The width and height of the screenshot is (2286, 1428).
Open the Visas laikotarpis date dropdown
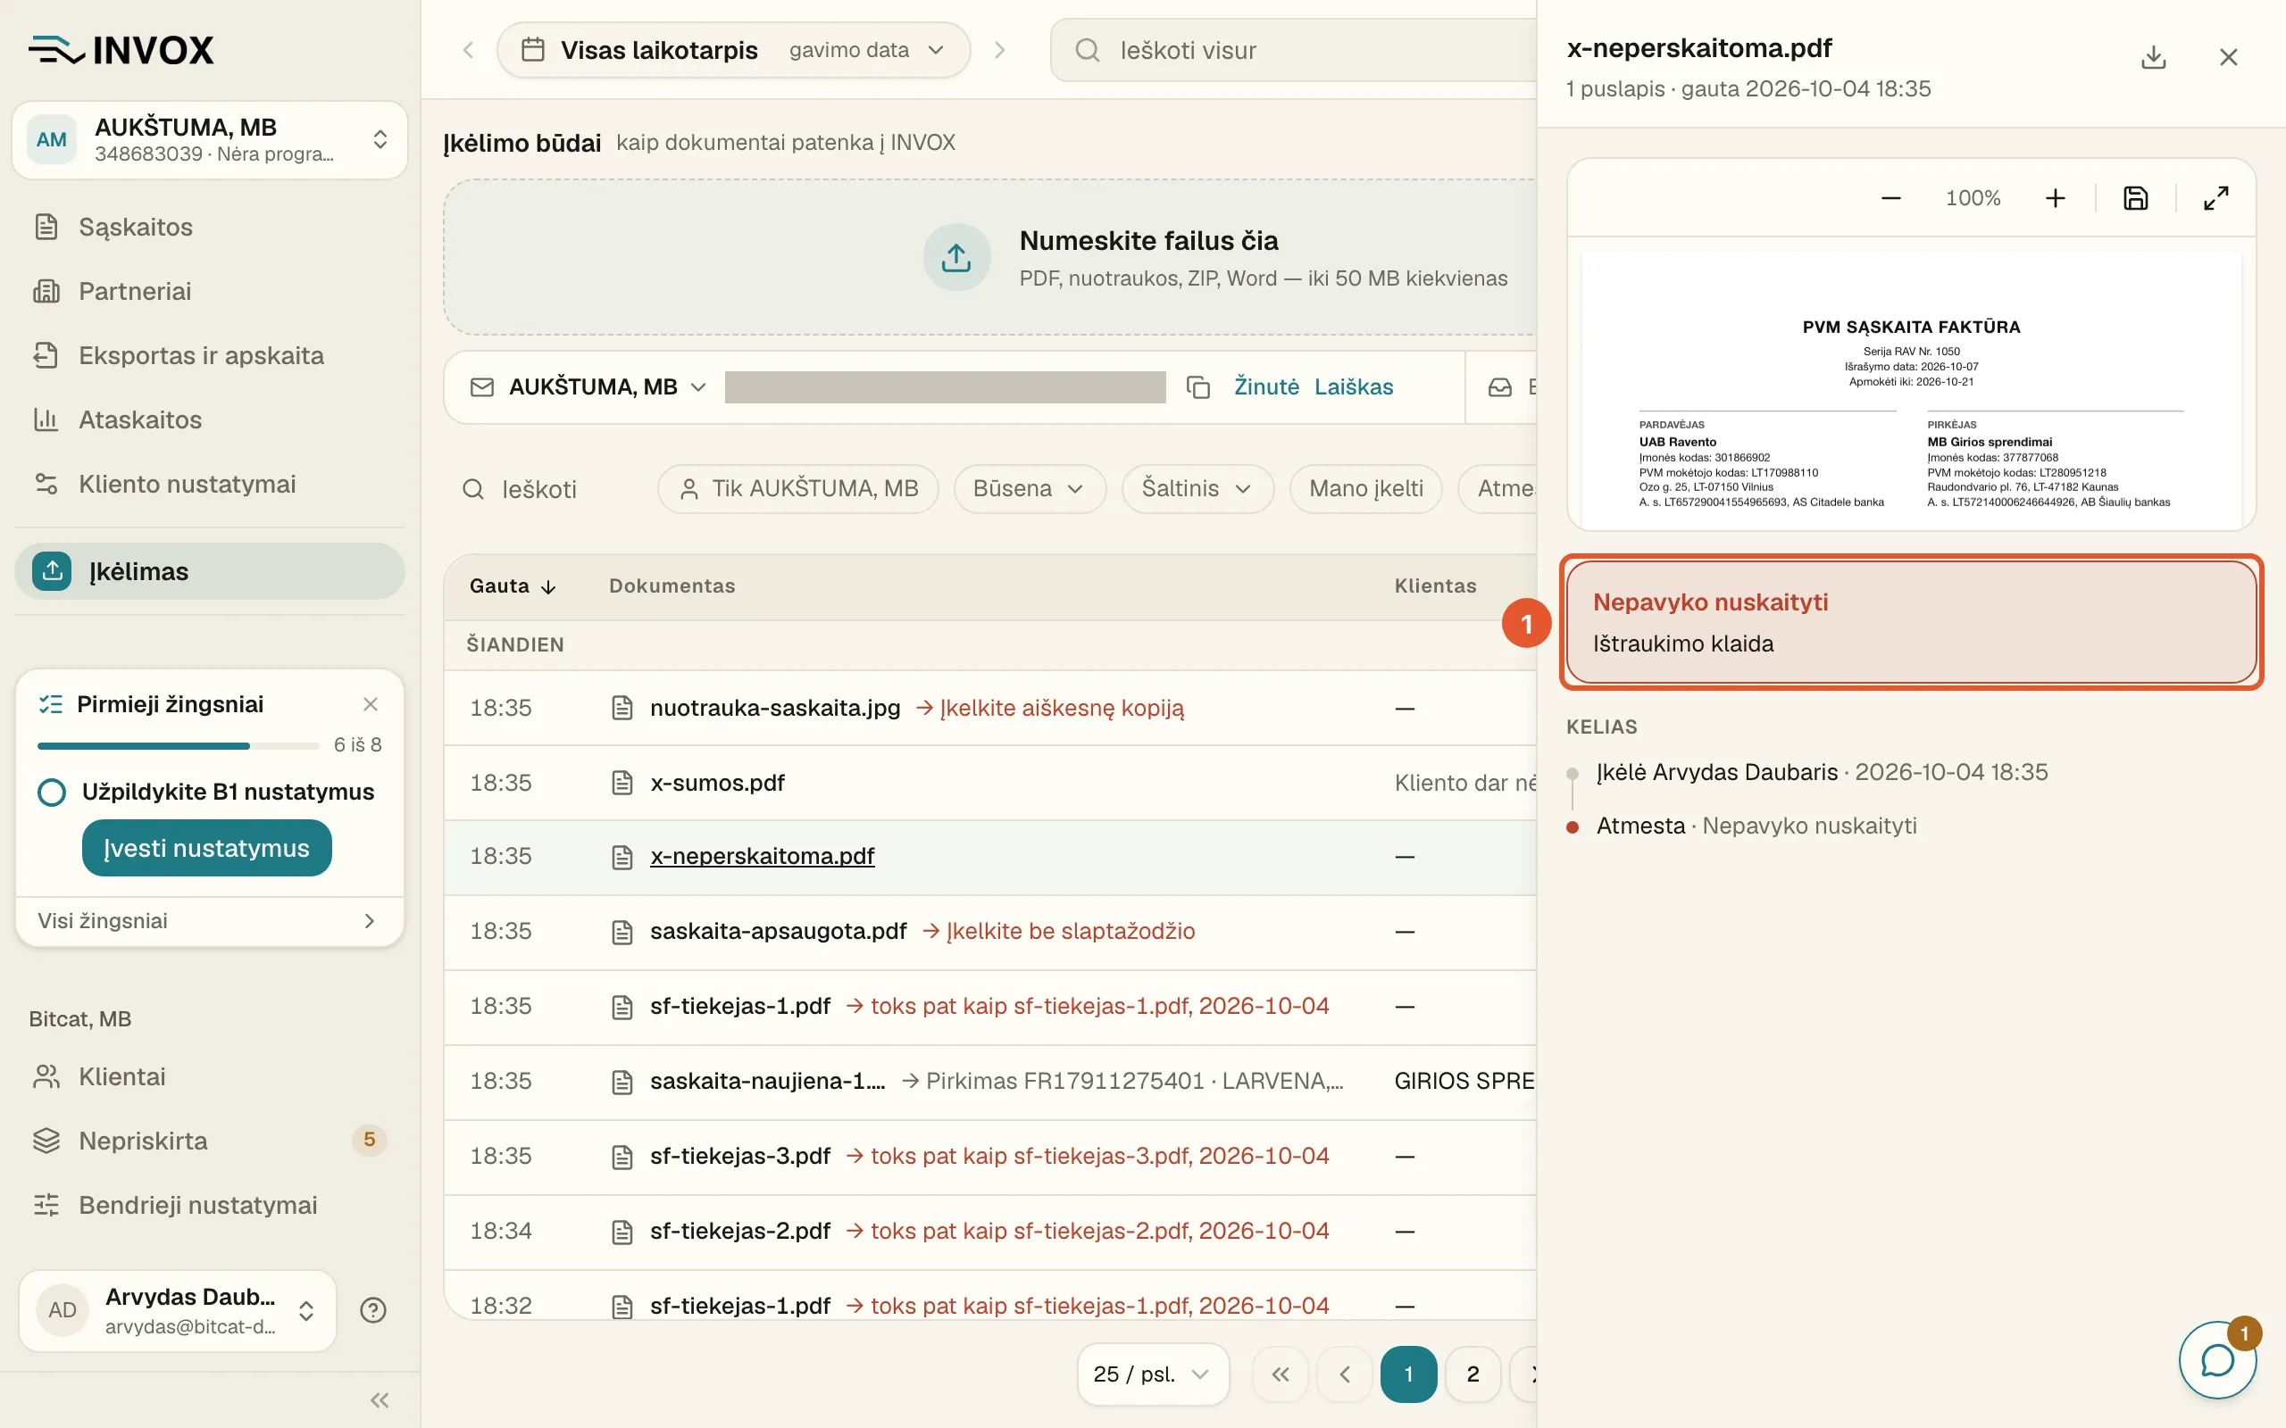click(733, 50)
